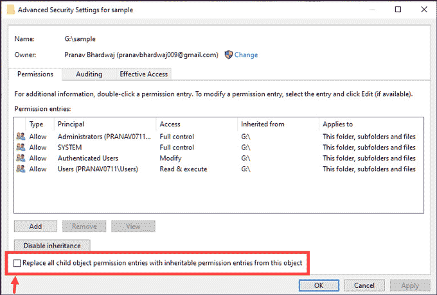The image size is (437, 295).
Task: Click the Cancel button
Action: coord(364,285)
